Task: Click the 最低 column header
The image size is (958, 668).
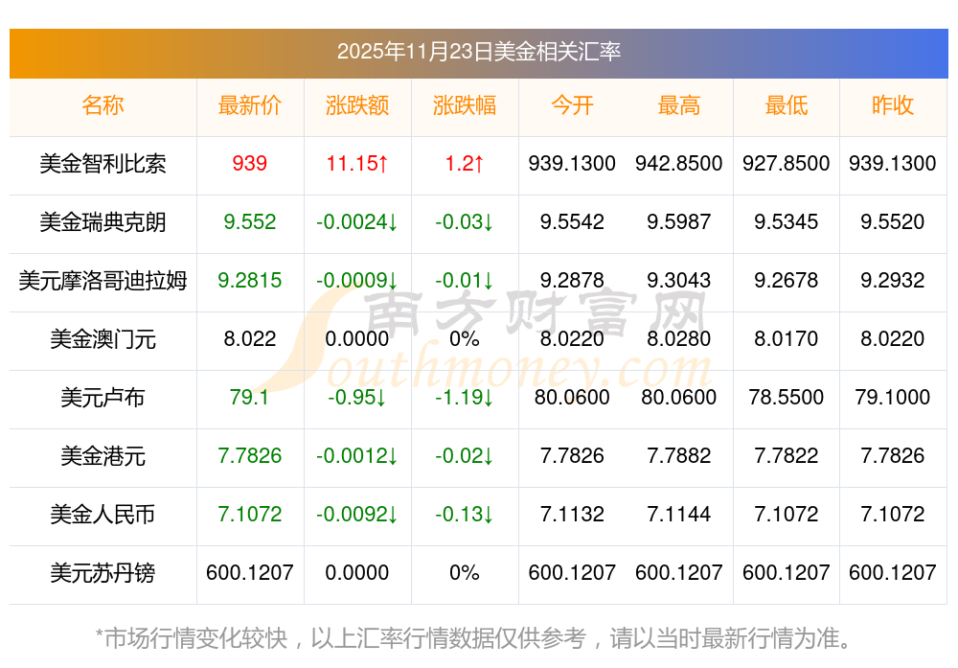Action: coord(787,105)
